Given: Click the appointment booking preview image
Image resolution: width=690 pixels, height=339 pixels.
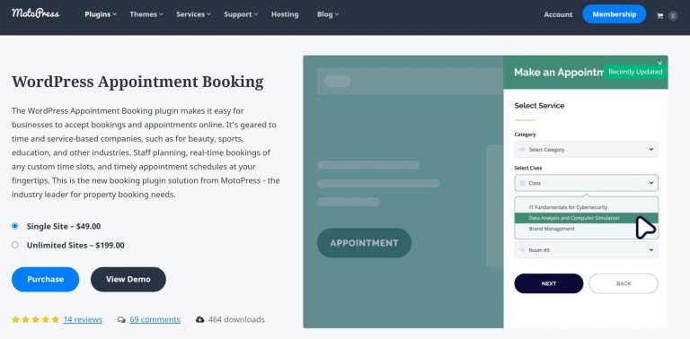Looking at the screenshot, I should (485, 191).
